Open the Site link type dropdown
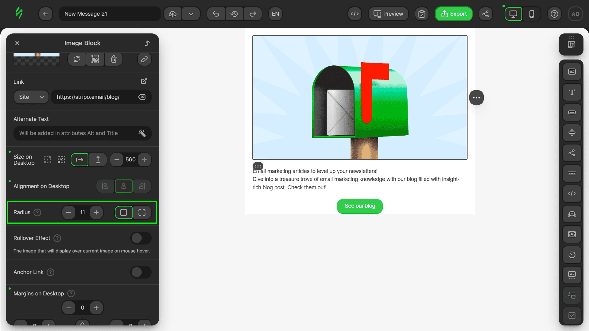Image resolution: width=589 pixels, height=331 pixels. pyautogui.click(x=31, y=97)
